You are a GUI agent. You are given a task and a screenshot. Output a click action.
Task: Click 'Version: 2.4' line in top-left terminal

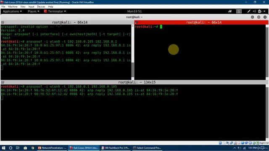pos(13,31)
